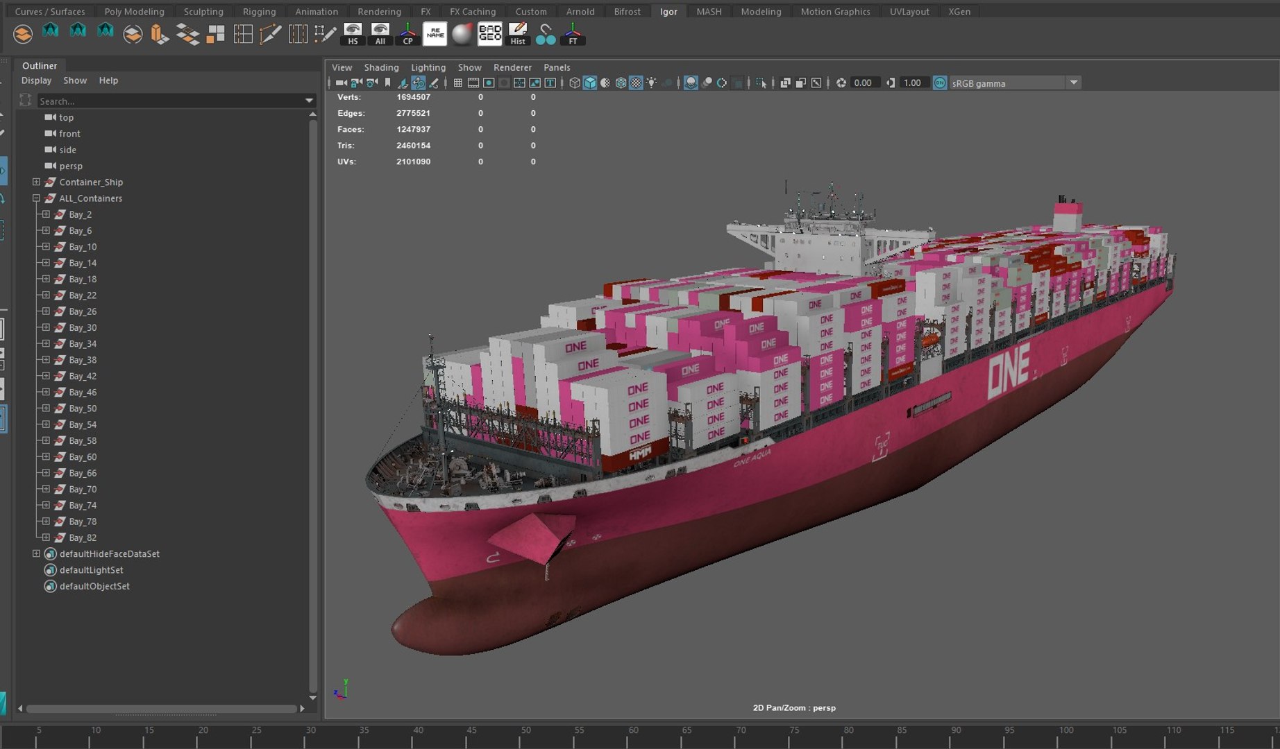Viewport: 1280px width, 749px height.
Task: Toggle the 2D pan/zoom icon
Action: point(419,83)
